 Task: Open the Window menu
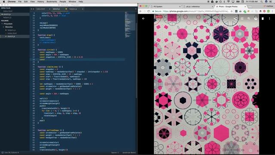(72, 2)
